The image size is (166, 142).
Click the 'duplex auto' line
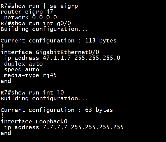pos(23,64)
